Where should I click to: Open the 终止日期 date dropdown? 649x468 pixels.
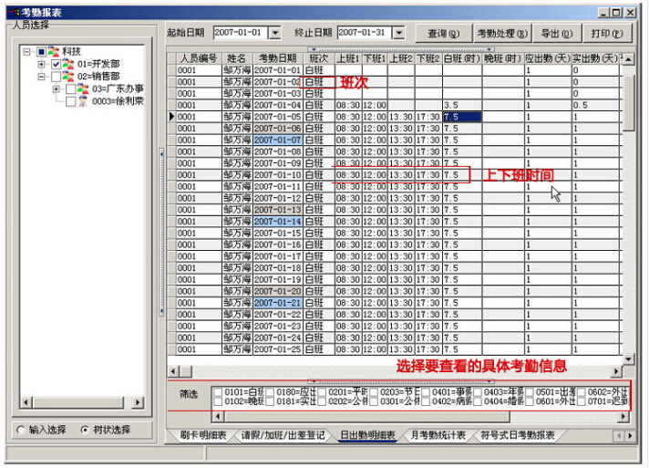click(x=399, y=33)
